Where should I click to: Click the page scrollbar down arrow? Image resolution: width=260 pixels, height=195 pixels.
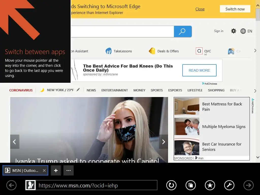tap(258, 157)
